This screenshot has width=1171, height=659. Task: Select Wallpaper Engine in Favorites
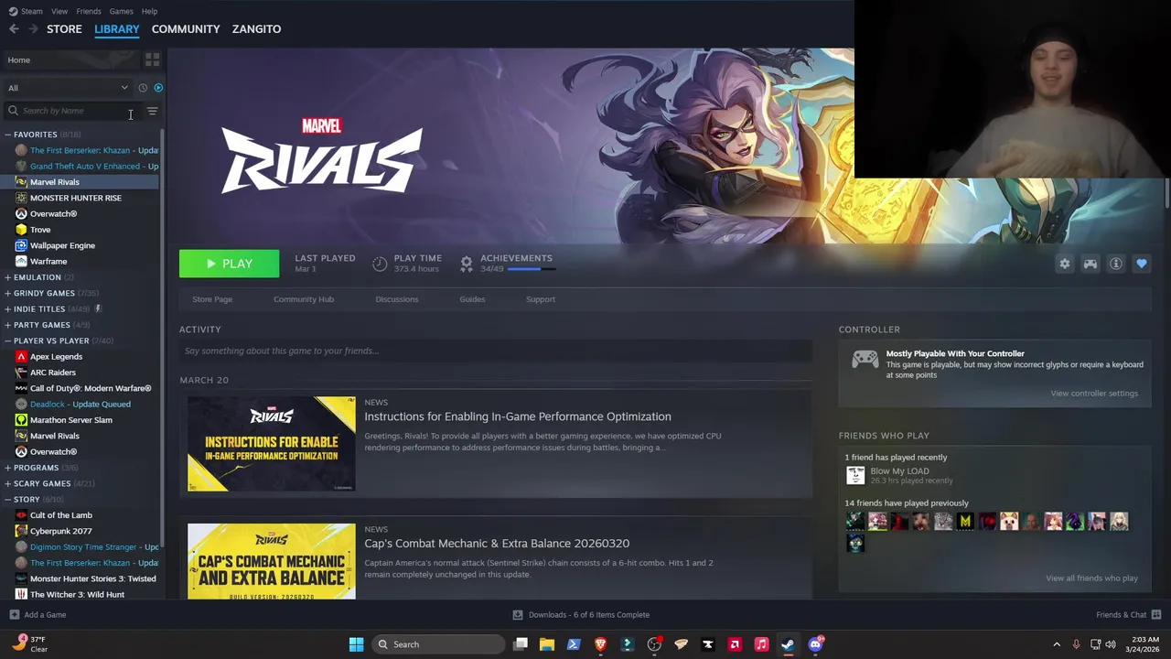point(62,245)
